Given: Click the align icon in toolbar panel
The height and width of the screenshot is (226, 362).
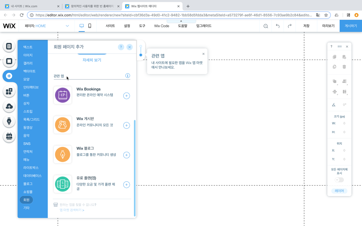Looking at the screenshot, I should coord(344,81).
